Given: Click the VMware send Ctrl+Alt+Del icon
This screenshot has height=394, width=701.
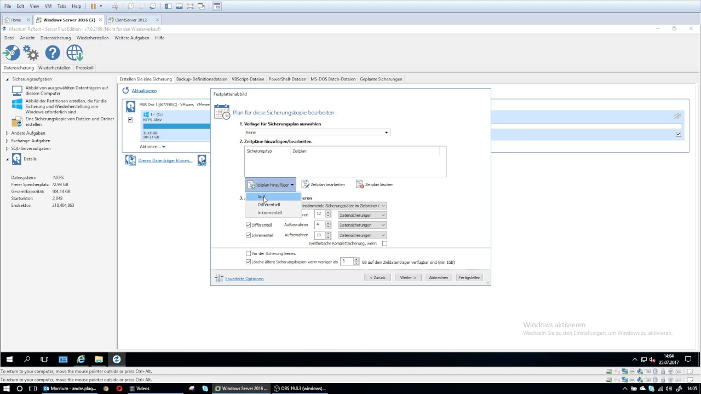Looking at the screenshot, I should pyautogui.click(x=114, y=6).
